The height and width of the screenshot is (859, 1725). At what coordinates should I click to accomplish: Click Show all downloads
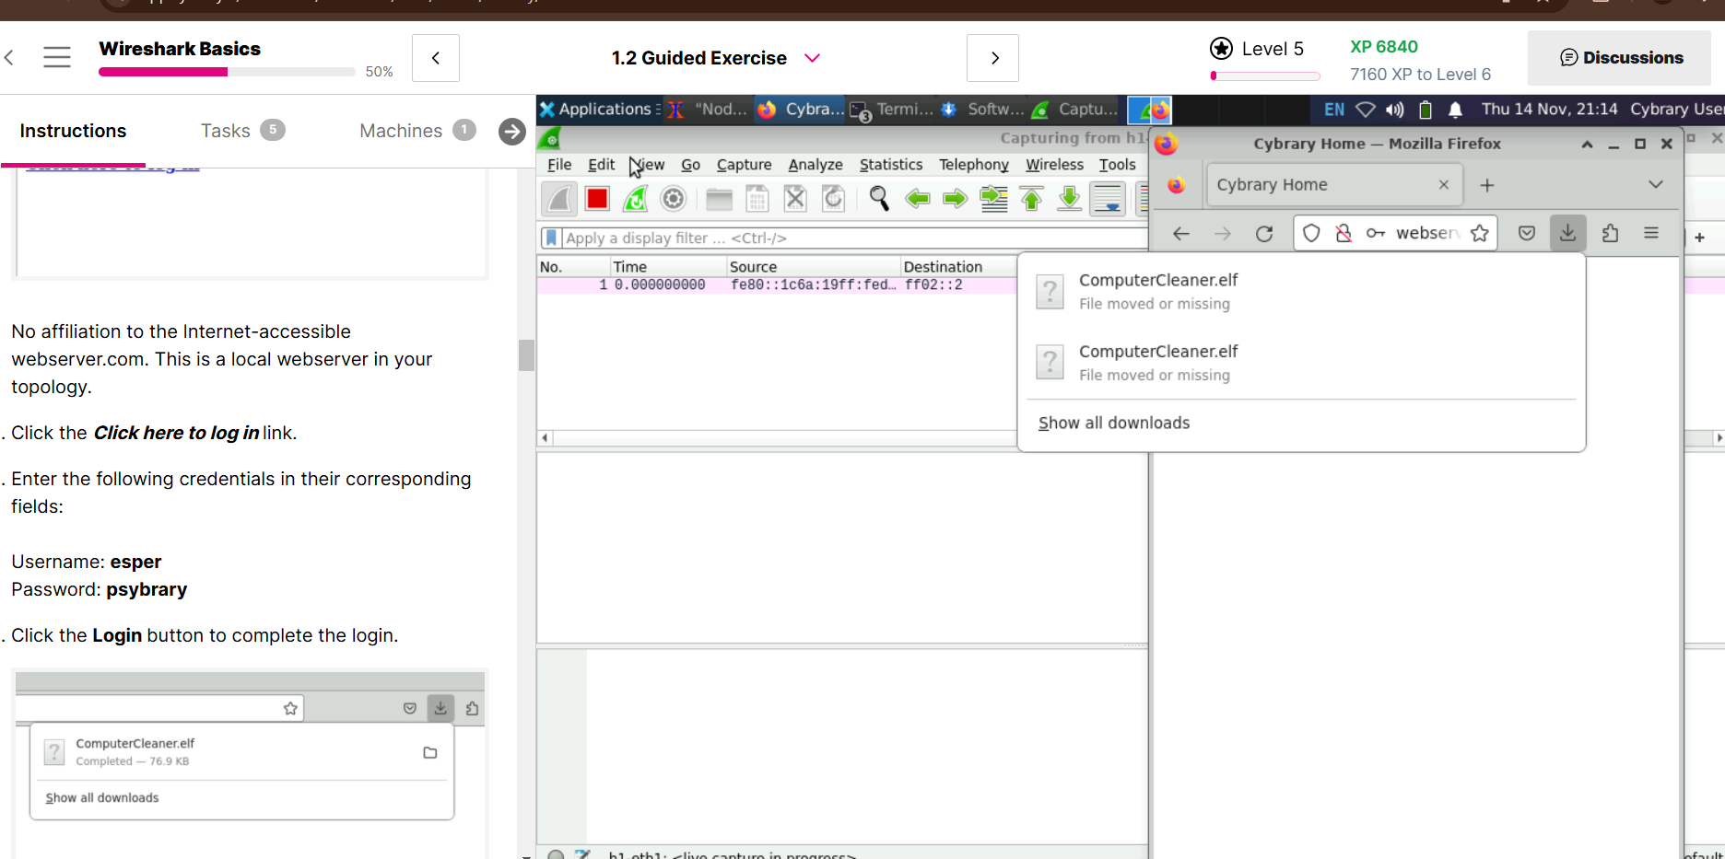(x=1114, y=424)
